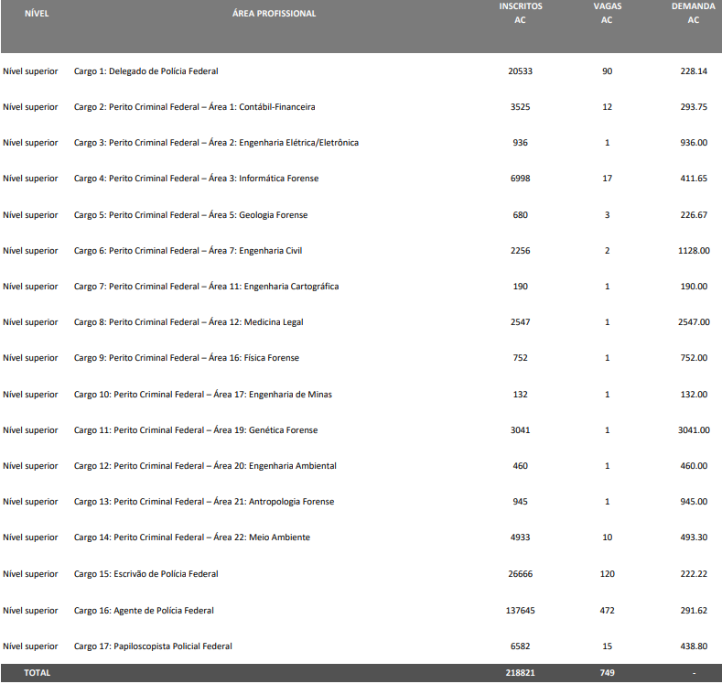This screenshot has height=684, width=722.
Task: Click the ÁREA PROFISSIONAL column header
Action: pos(274,14)
